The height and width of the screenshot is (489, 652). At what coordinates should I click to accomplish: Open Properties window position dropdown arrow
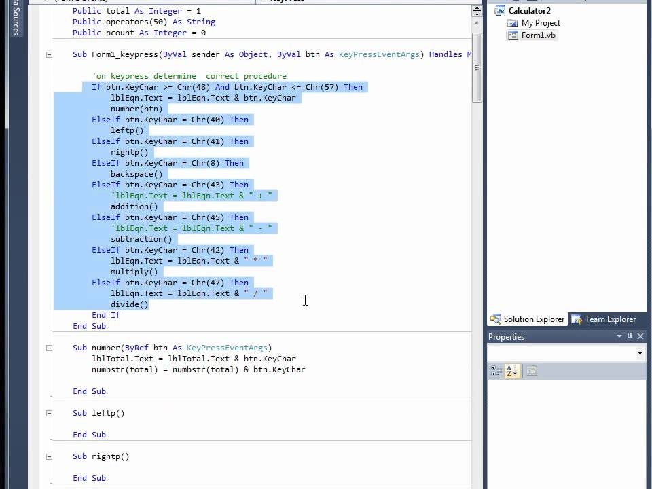[619, 336]
